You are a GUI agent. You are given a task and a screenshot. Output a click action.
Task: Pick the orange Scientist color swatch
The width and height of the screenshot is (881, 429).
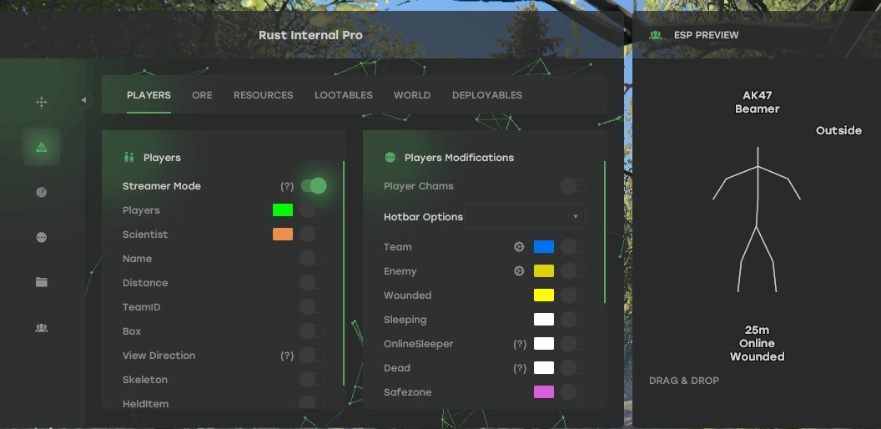tap(283, 235)
